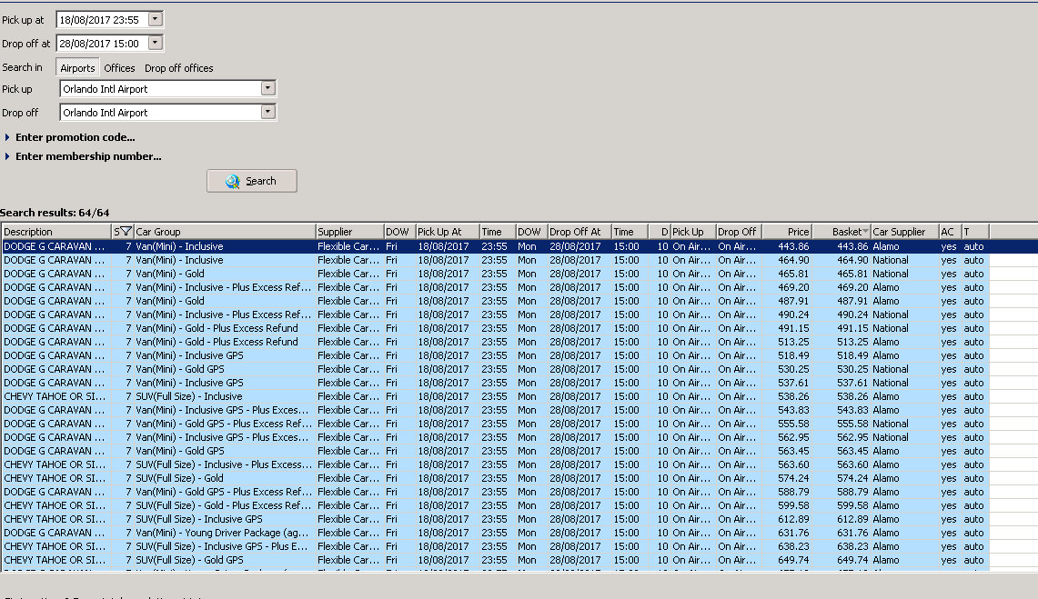Open the Pick up location dropdown arrow
Viewport: 1038px width, 599px height.
click(267, 88)
